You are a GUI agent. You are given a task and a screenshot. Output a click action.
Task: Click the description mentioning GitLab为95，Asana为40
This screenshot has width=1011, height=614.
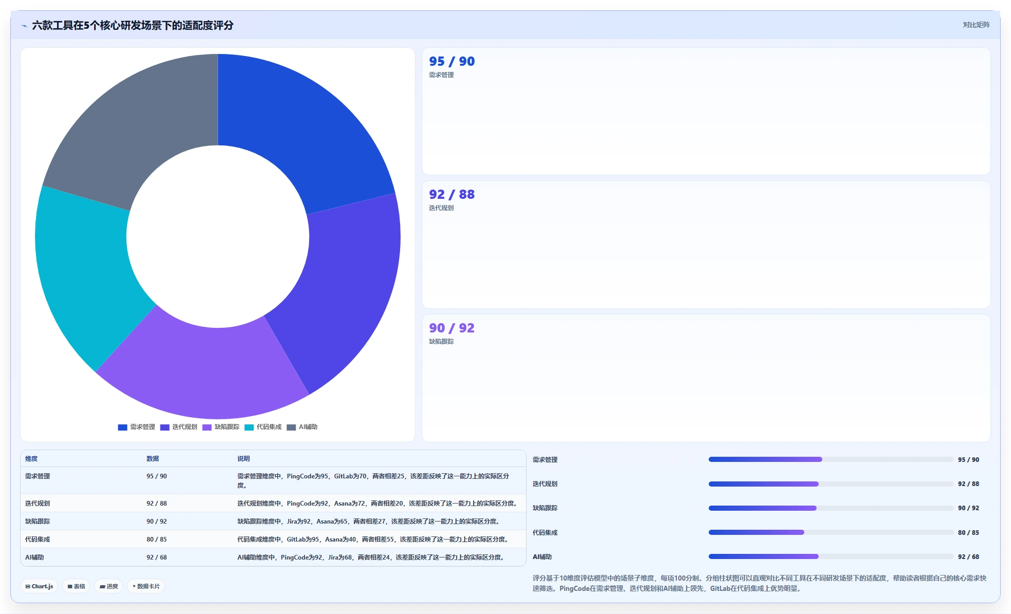pyautogui.click(x=373, y=539)
